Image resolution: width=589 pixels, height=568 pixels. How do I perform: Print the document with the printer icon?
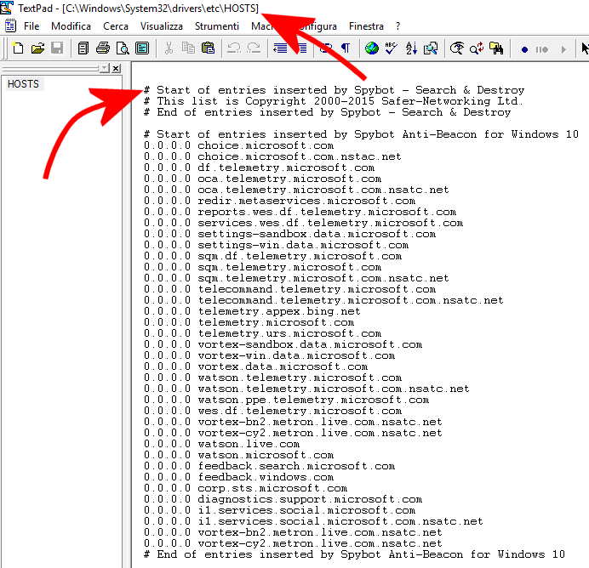(x=102, y=48)
